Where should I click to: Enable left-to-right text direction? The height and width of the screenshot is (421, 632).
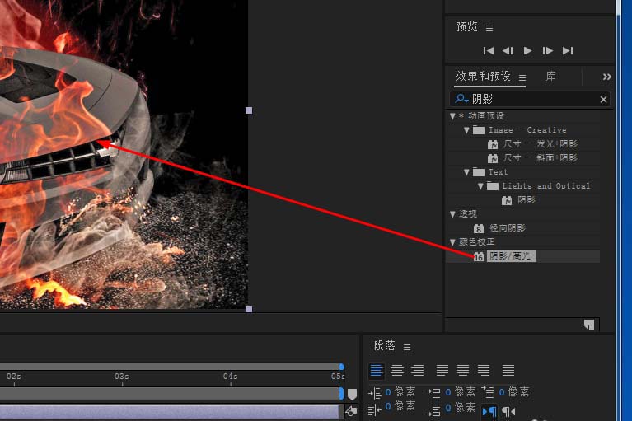tap(489, 411)
